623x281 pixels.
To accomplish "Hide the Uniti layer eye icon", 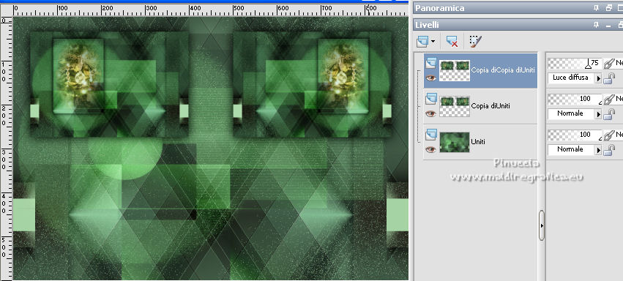I will pos(430,149).
